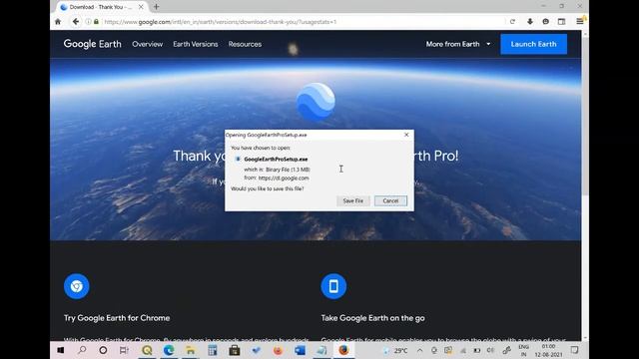Click the GoogleEarthProSetup.exe file name
Viewport: 639px width, 359px height.
click(276, 160)
